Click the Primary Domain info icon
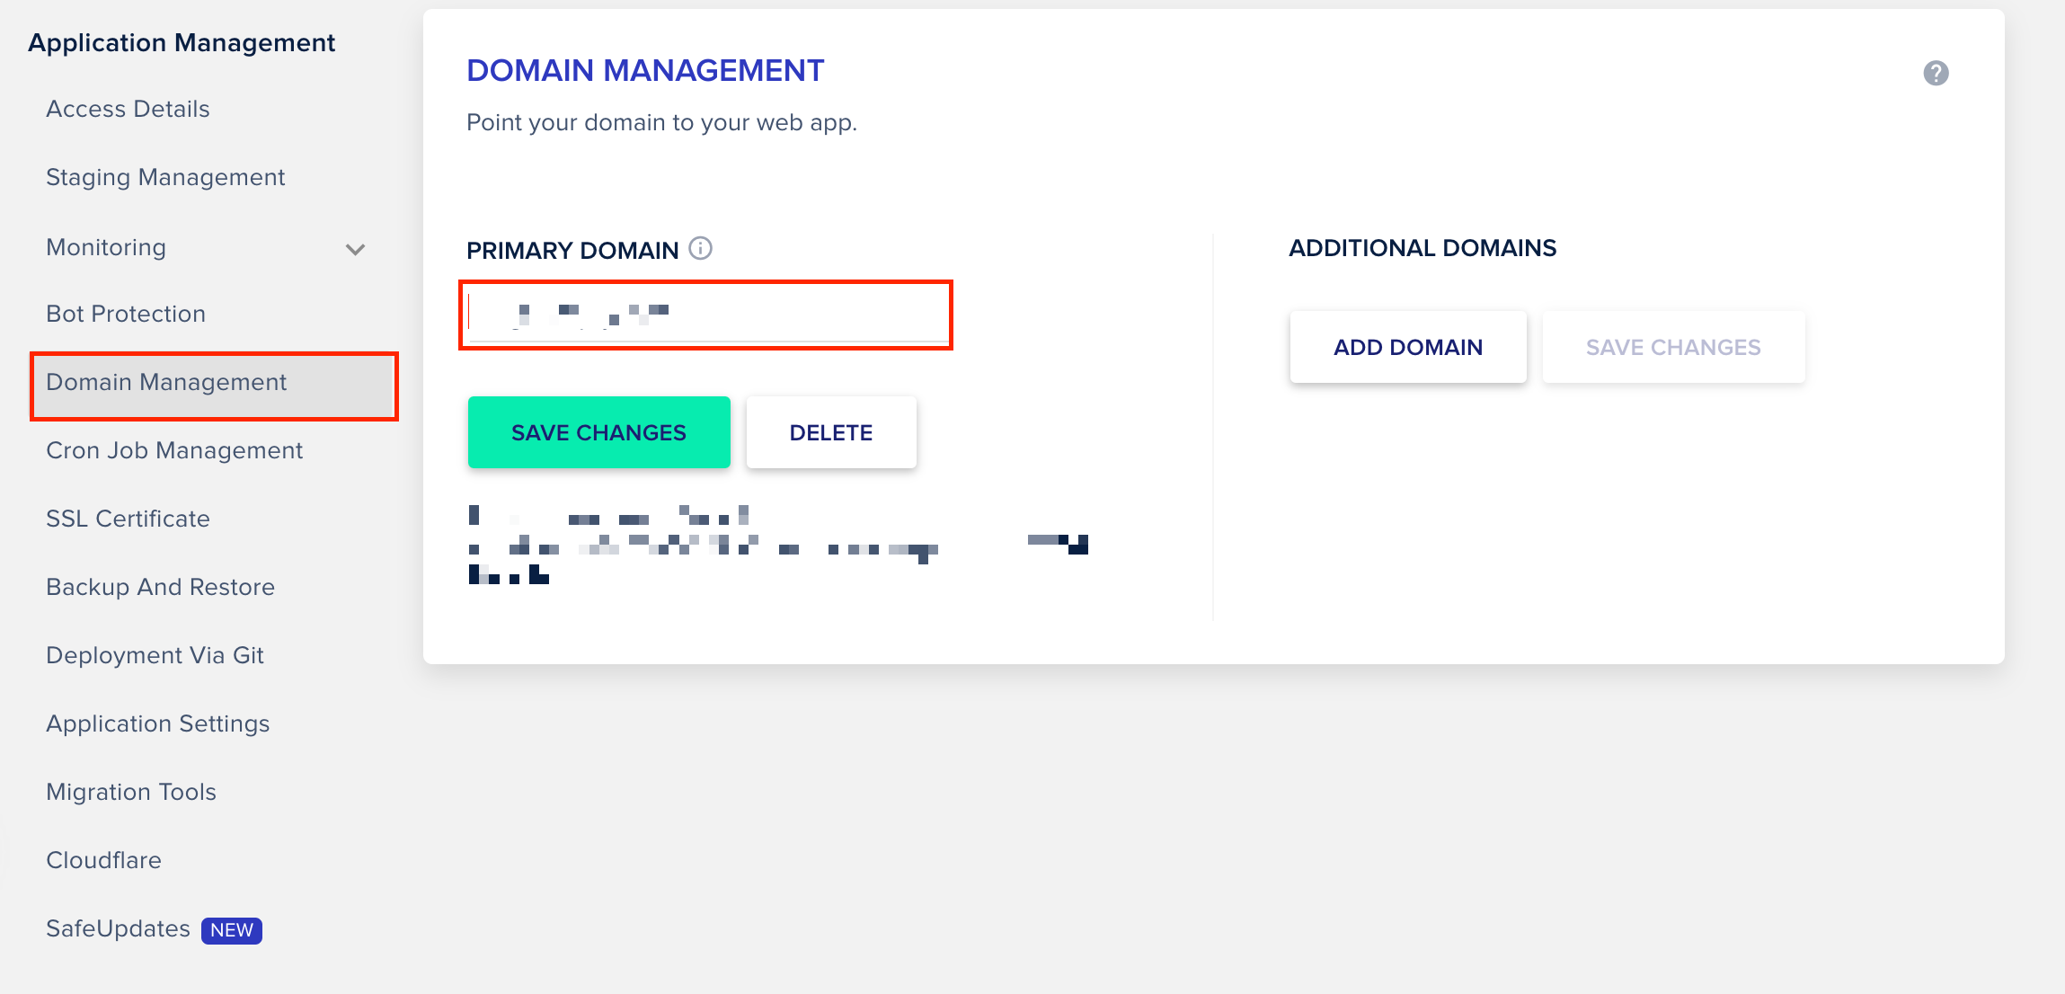 click(700, 248)
